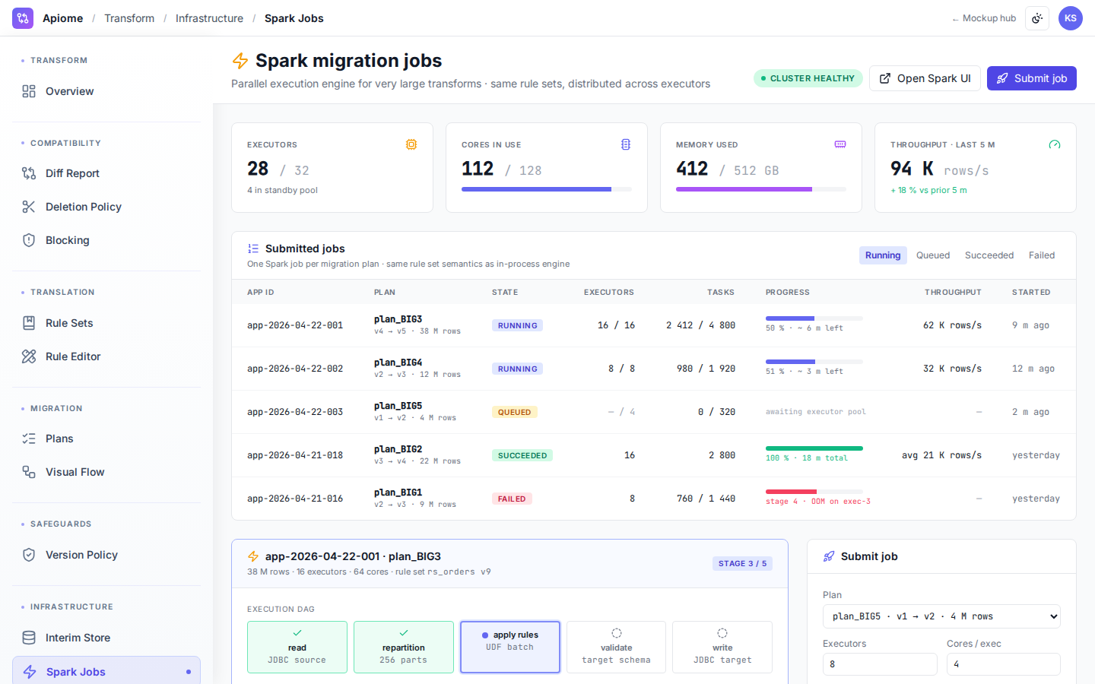Click 'stage 4 · OOM on exec-3' text
The width and height of the screenshot is (1095, 684).
[818, 502]
